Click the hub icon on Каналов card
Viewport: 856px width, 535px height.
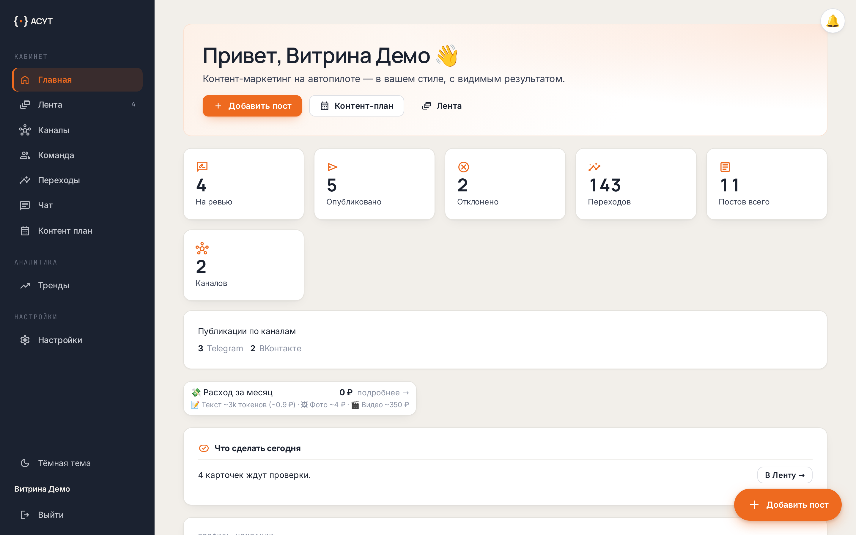tap(202, 248)
